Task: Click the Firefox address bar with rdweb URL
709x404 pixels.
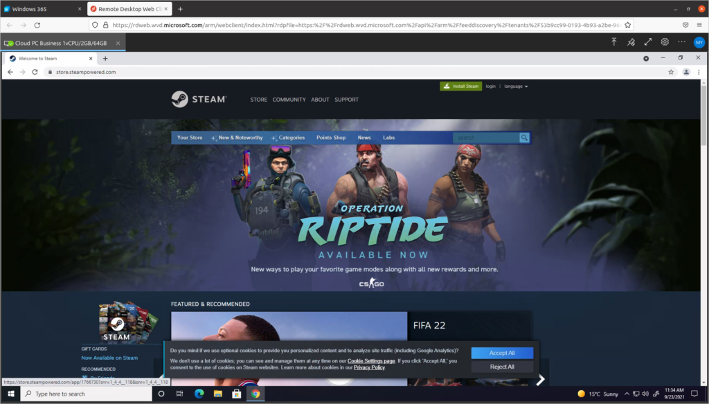Action: pos(361,26)
